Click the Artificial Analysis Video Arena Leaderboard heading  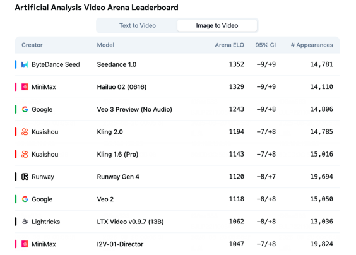pyautogui.click(x=97, y=8)
